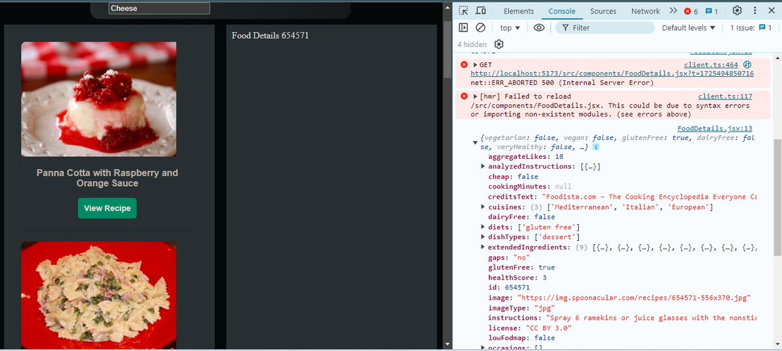Expand the GET error entry

click(475, 65)
